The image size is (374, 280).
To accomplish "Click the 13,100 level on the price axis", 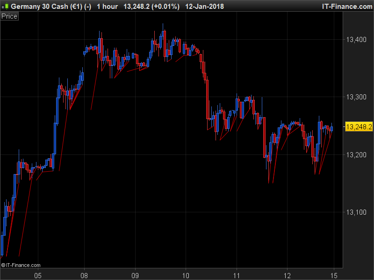I will tap(356, 212).
